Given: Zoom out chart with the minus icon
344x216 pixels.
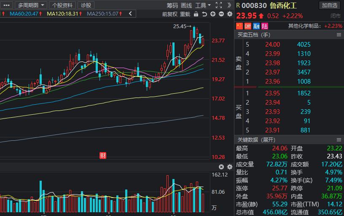Looking at the screenshot, I should click(221, 14).
